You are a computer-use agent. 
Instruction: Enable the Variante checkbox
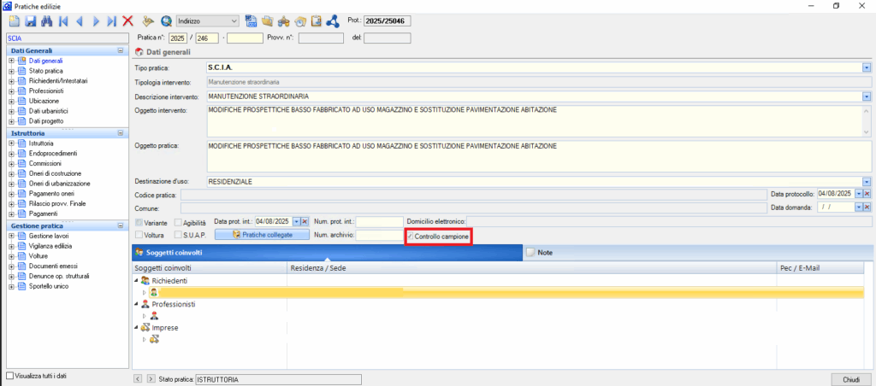[139, 222]
